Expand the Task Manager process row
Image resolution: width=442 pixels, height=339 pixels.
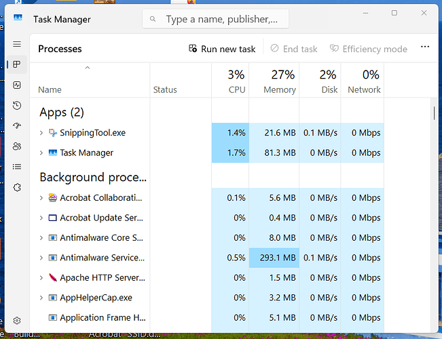41,153
